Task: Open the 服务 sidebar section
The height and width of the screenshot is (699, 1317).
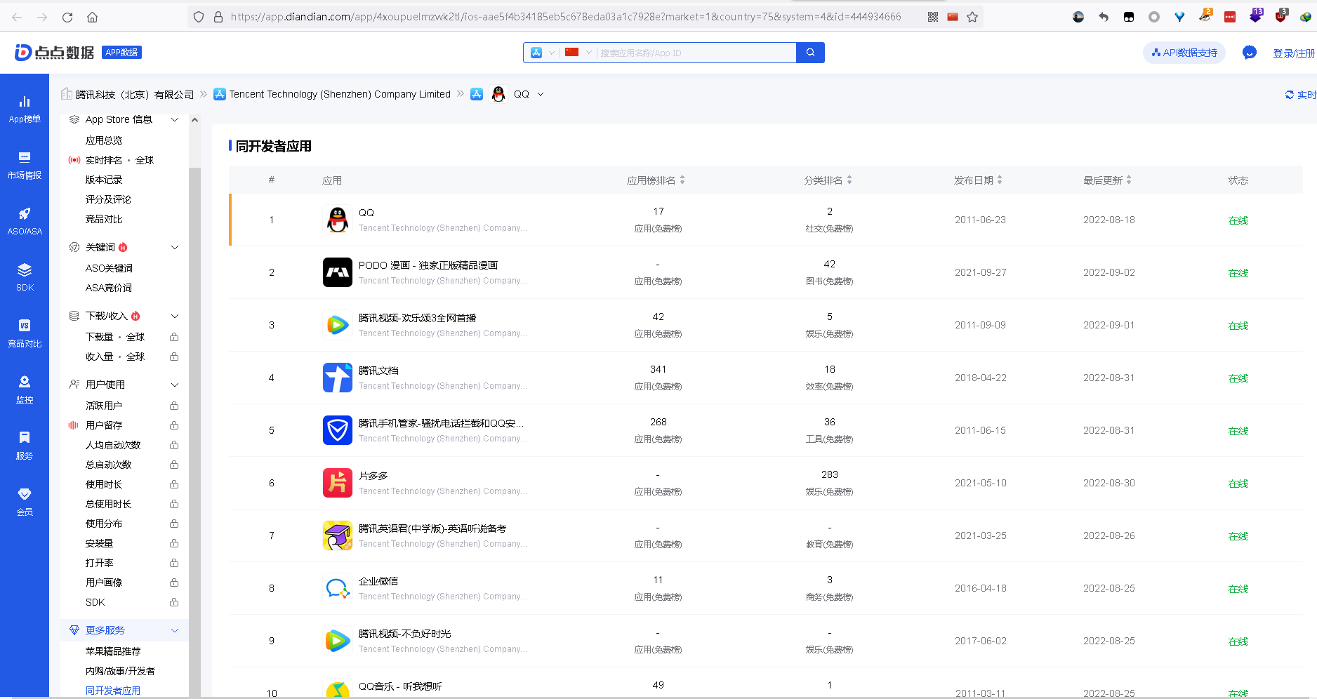Action: pyautogui.click(x=25, y=446)
